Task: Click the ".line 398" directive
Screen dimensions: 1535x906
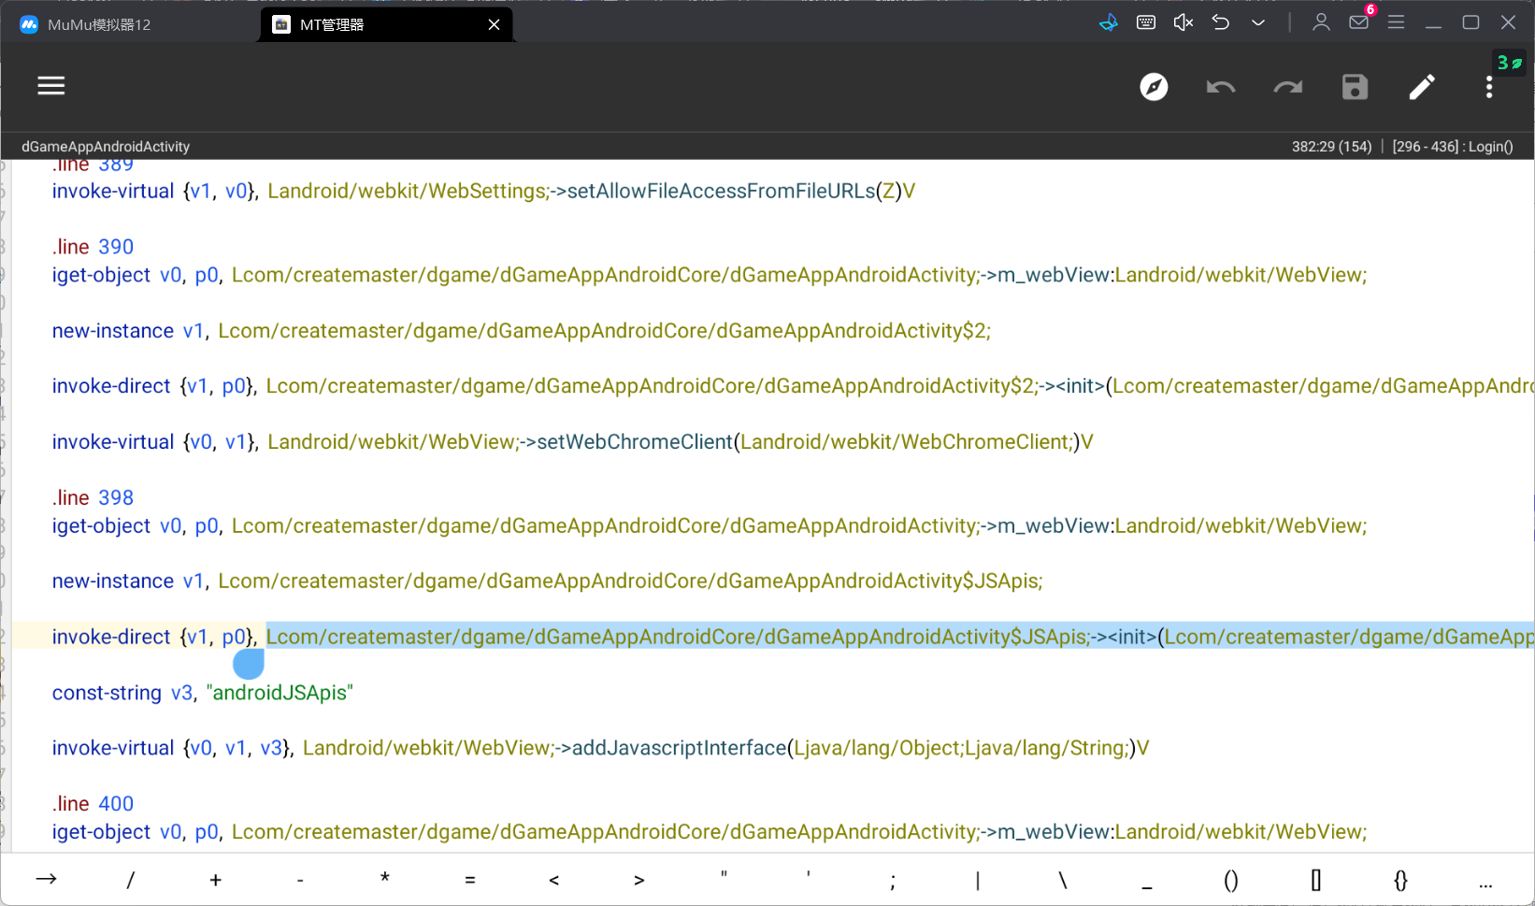Action: point(93,497)
